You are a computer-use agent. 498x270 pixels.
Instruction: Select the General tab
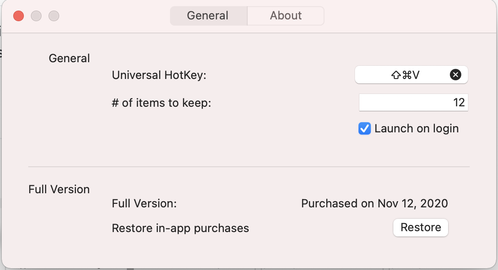tap(208, 16)
